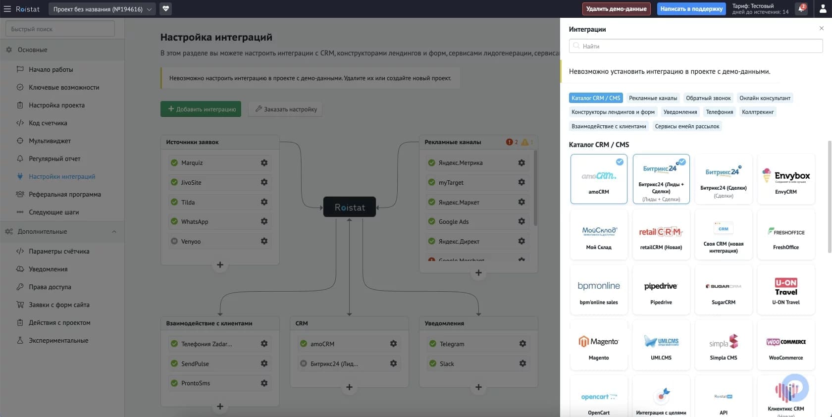The image size is (832, 417).
Task: Open notifications bell with badge
Action: click(801, 9)
